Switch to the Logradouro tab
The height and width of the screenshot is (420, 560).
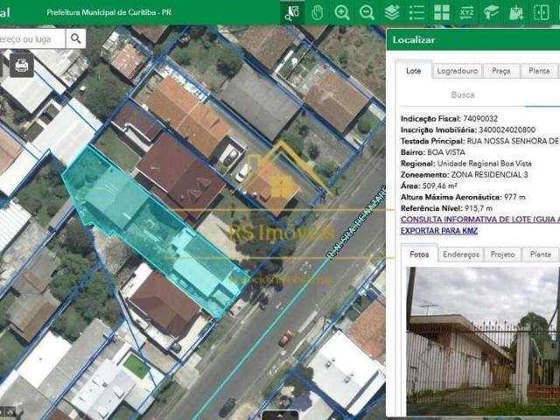457,71
